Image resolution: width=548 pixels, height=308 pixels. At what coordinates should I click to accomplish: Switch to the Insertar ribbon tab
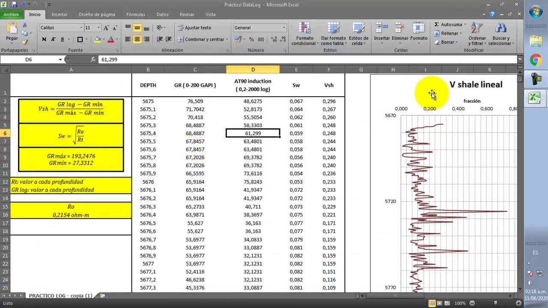(x=60, y=15)
